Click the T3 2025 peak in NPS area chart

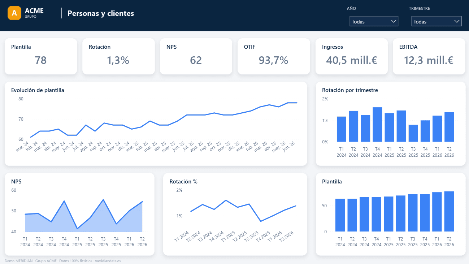click(x=103, y=200)
